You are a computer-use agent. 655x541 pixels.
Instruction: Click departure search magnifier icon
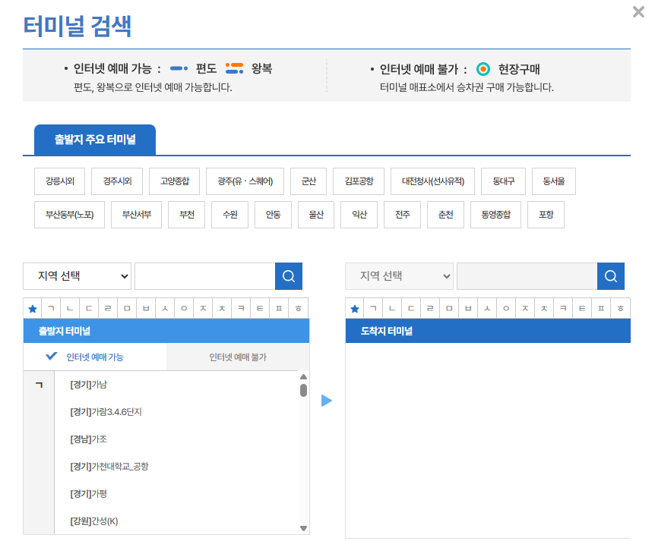tap(289, 276)
